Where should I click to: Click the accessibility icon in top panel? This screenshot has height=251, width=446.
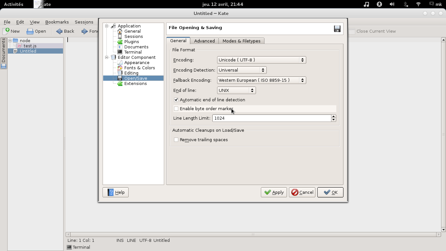coord(379,4)
